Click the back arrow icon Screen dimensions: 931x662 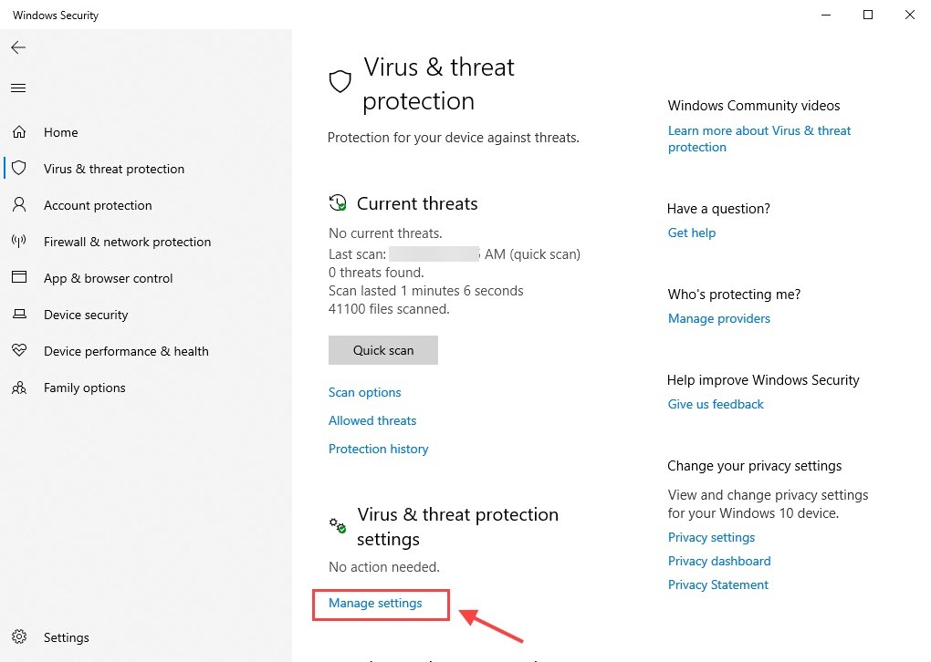pyautogui.click(x=18, y=47)
